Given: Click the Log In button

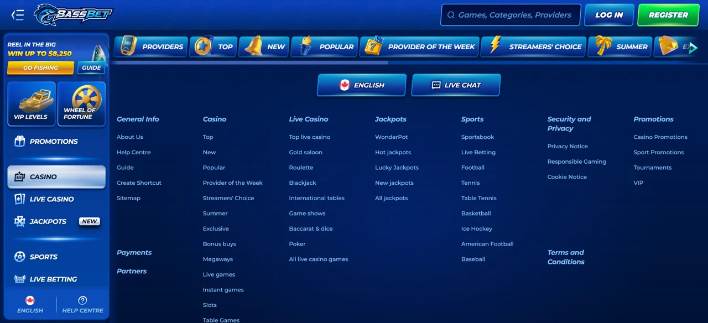Looking at the screenshot, I should pos(609,15).
